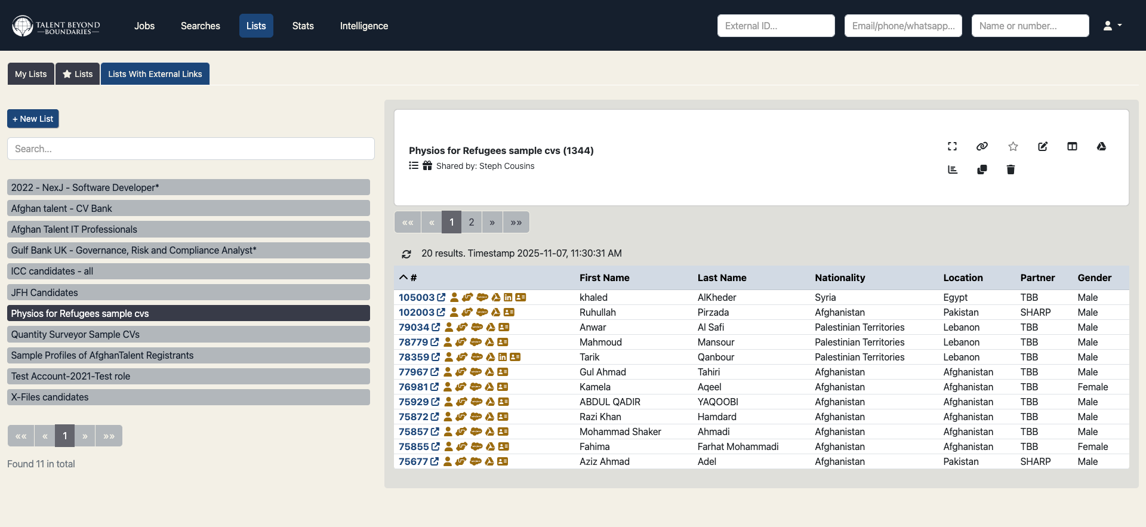Show list statistics chart icon
The height and width of the screenshot is (527, 1146).
pyautogui.click(x=953, y=169)
